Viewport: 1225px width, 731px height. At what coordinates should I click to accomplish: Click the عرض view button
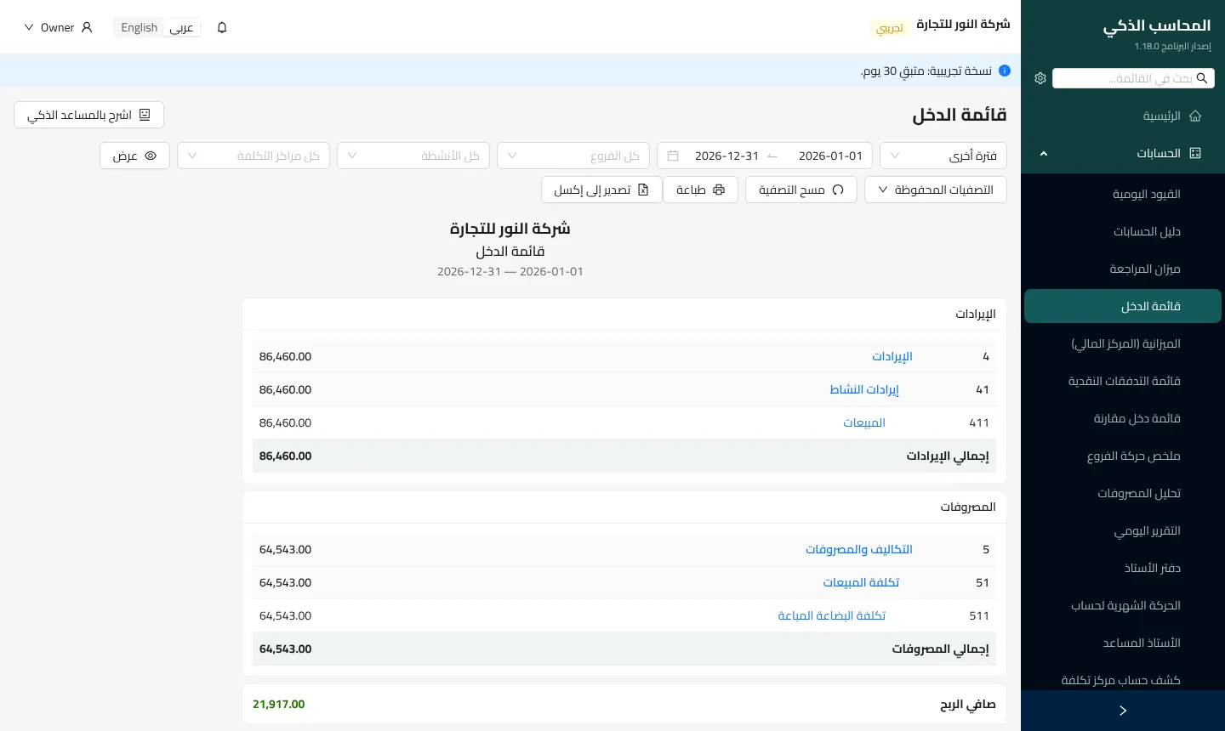[134, 156]
